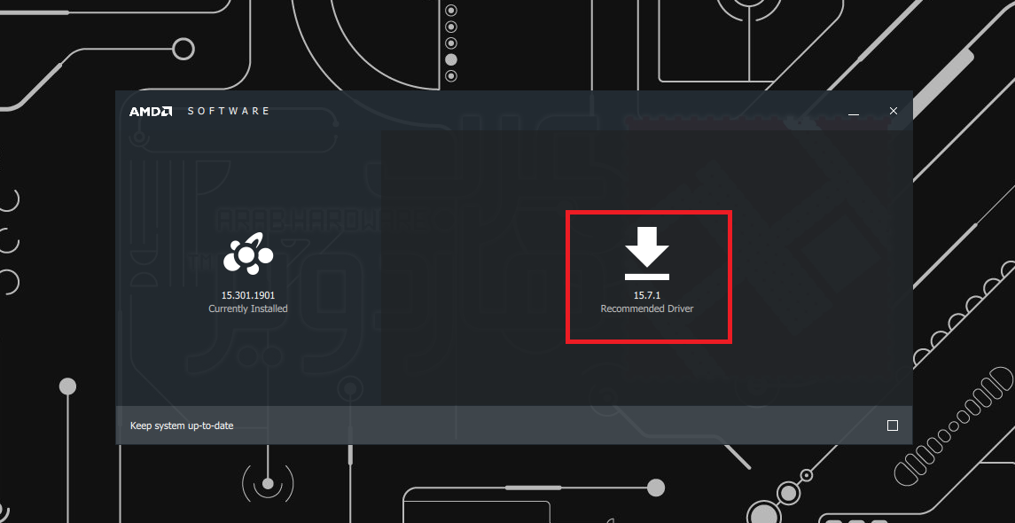Click the Keep system up-to-date text

(x=182, y=425)
